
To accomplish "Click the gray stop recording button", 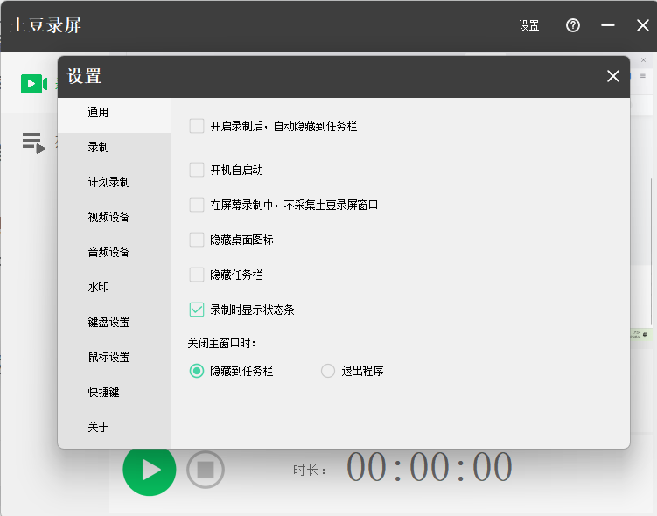I will click(206, 470).
